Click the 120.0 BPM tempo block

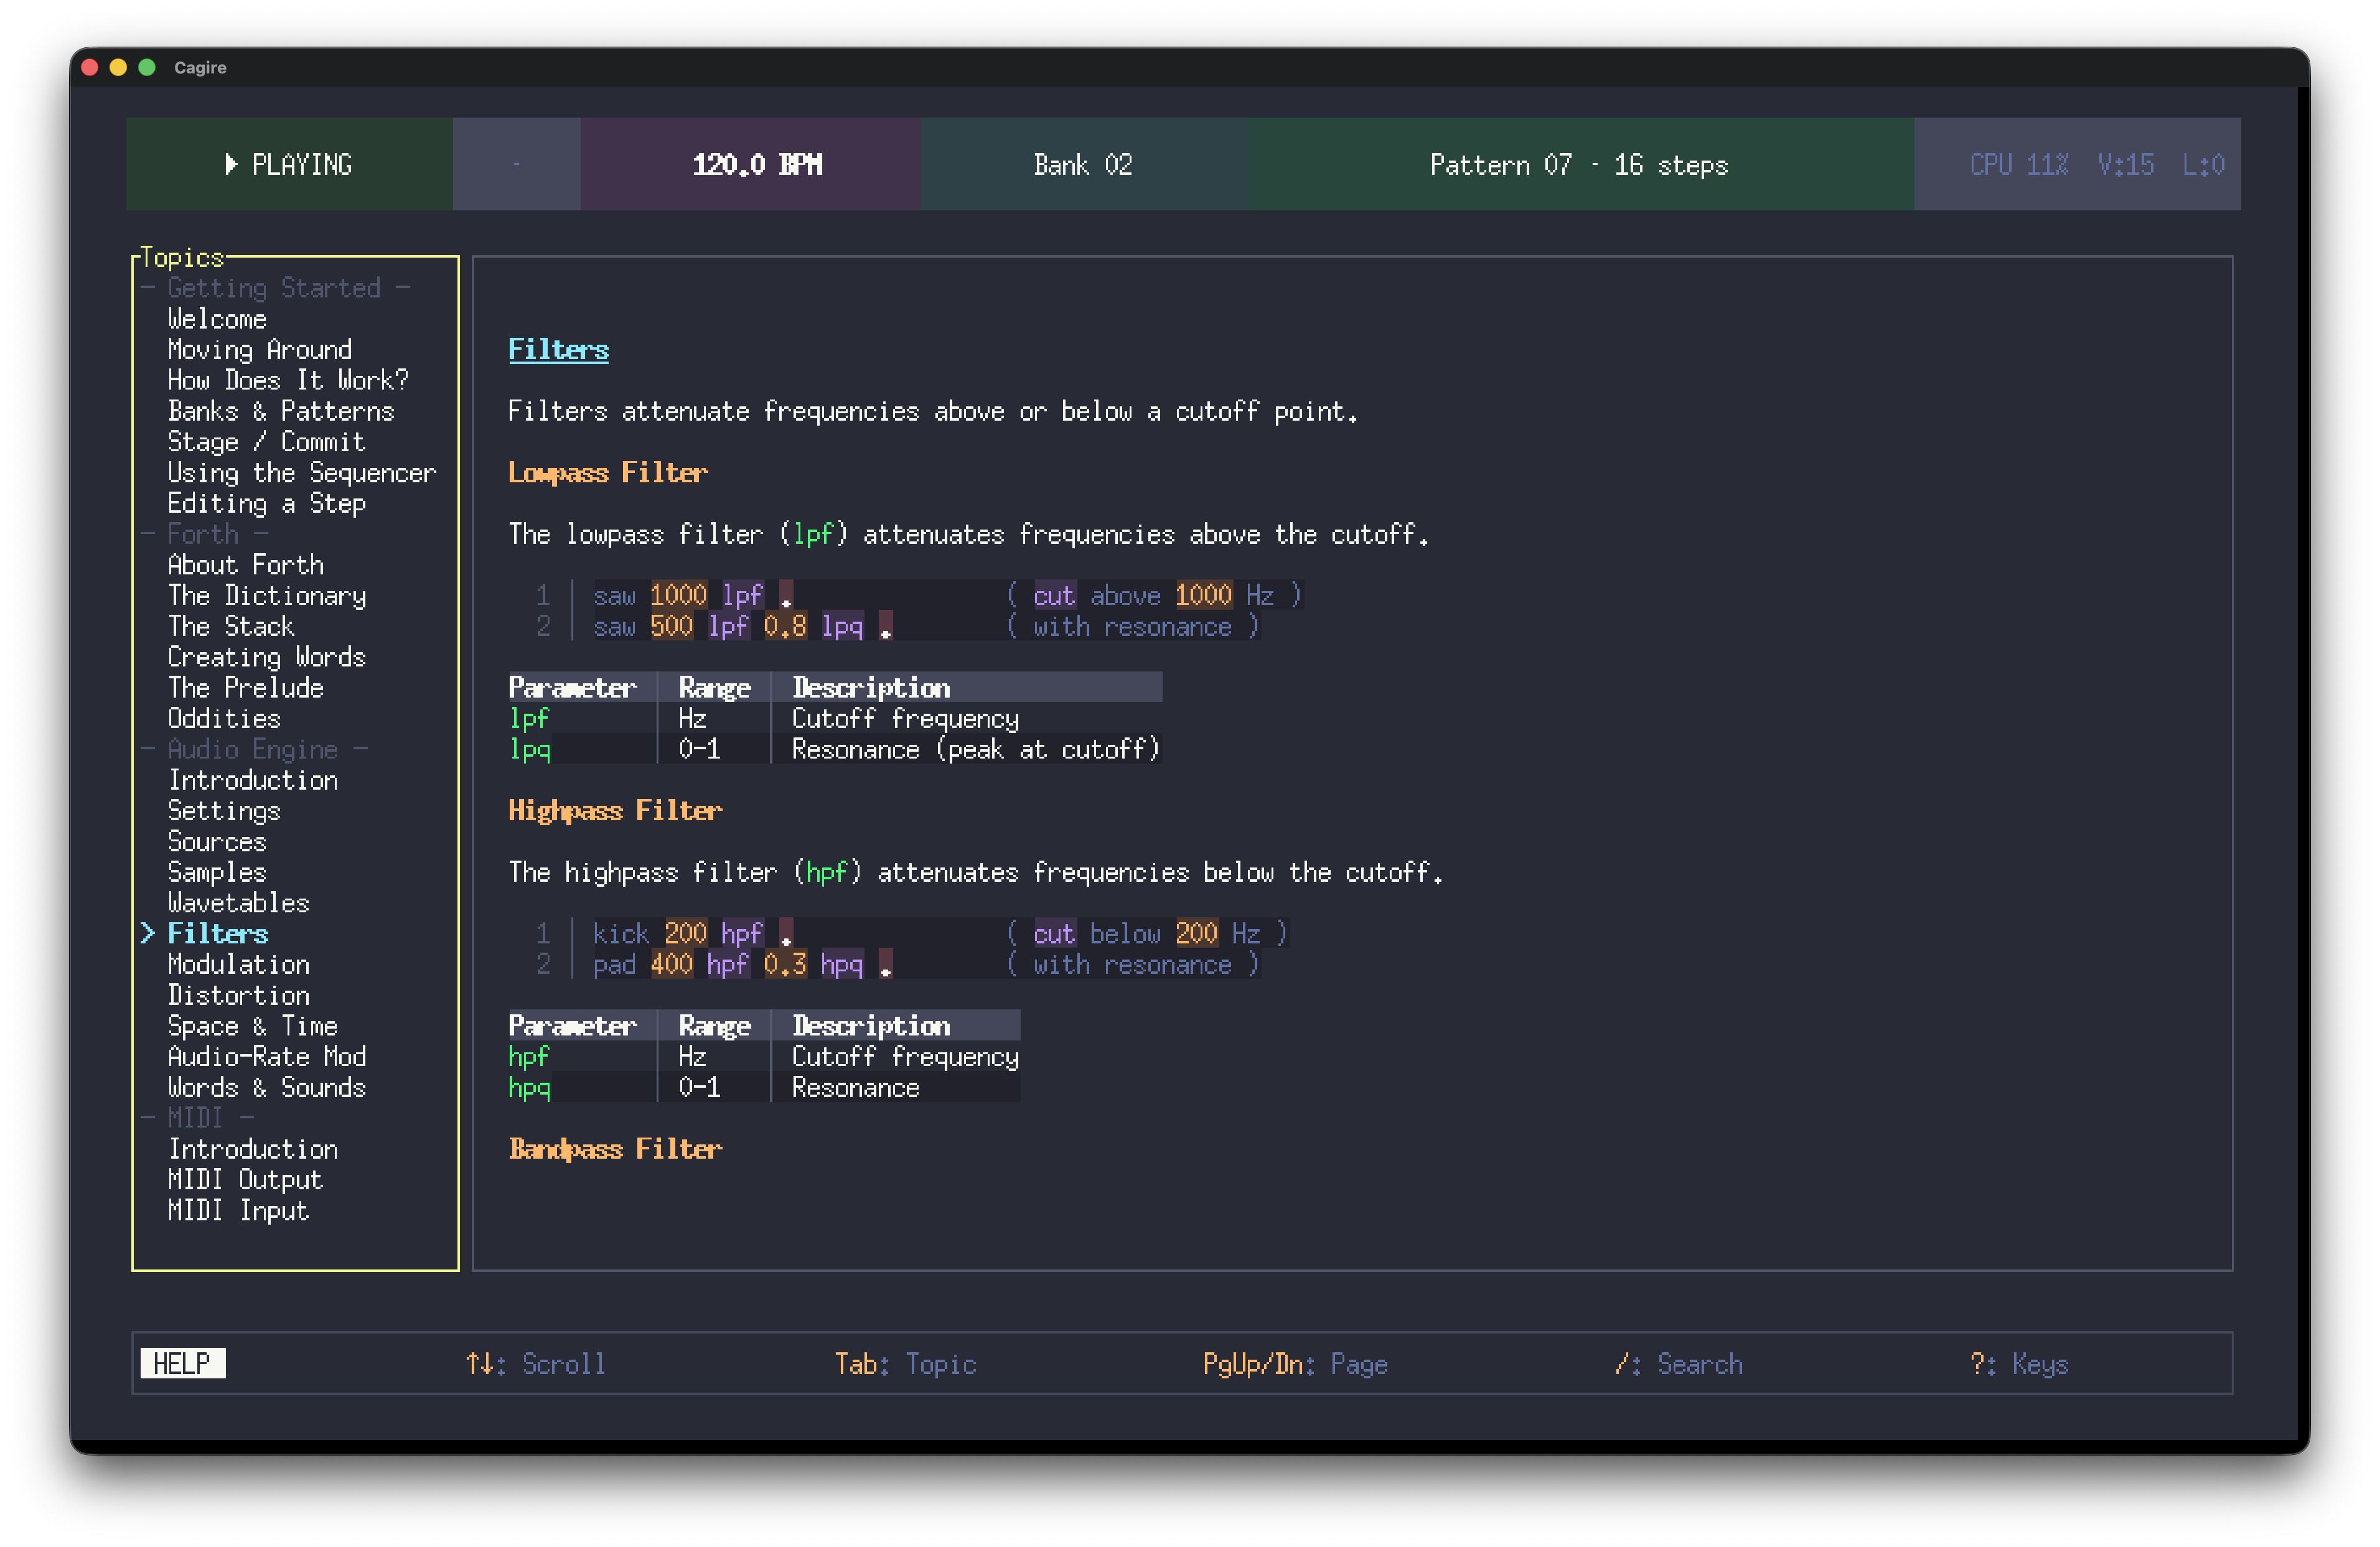click(x=756, y=164)
